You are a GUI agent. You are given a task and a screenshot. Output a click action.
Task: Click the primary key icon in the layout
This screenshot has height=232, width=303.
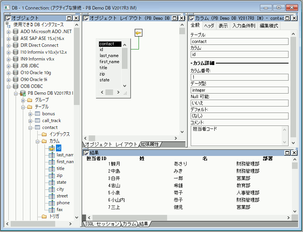click(x=139, y=33)
